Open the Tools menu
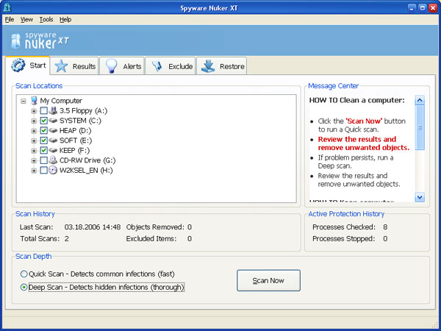Viewport: 441px width, 331px height. click(x=46, y=19)
